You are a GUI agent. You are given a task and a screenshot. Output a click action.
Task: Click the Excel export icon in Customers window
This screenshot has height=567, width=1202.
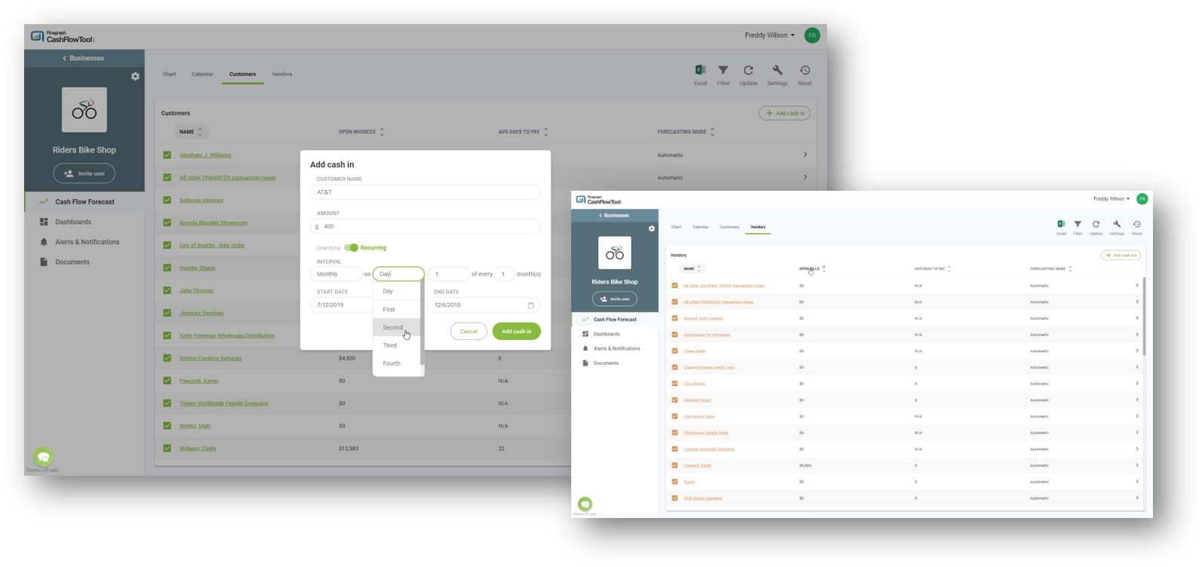(x=700, y=70)
